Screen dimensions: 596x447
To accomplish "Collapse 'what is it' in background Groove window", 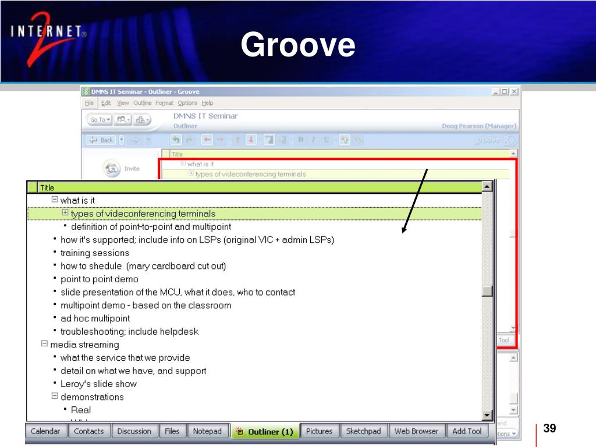I will 183,164.
